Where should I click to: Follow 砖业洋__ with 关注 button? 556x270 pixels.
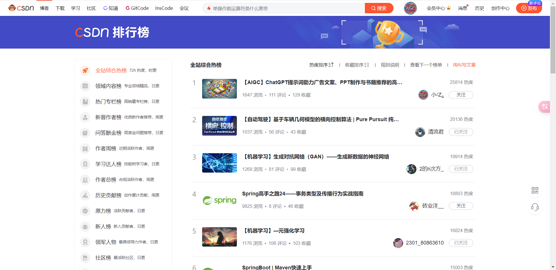[461, 206]
